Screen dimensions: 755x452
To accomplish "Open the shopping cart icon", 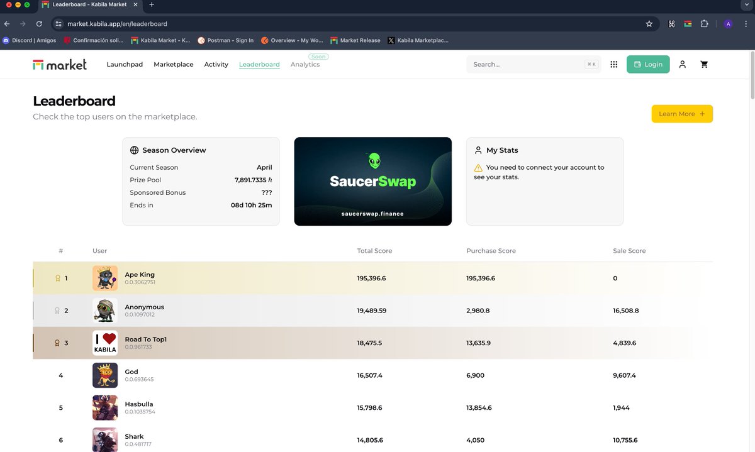I will tap(704, 64).
